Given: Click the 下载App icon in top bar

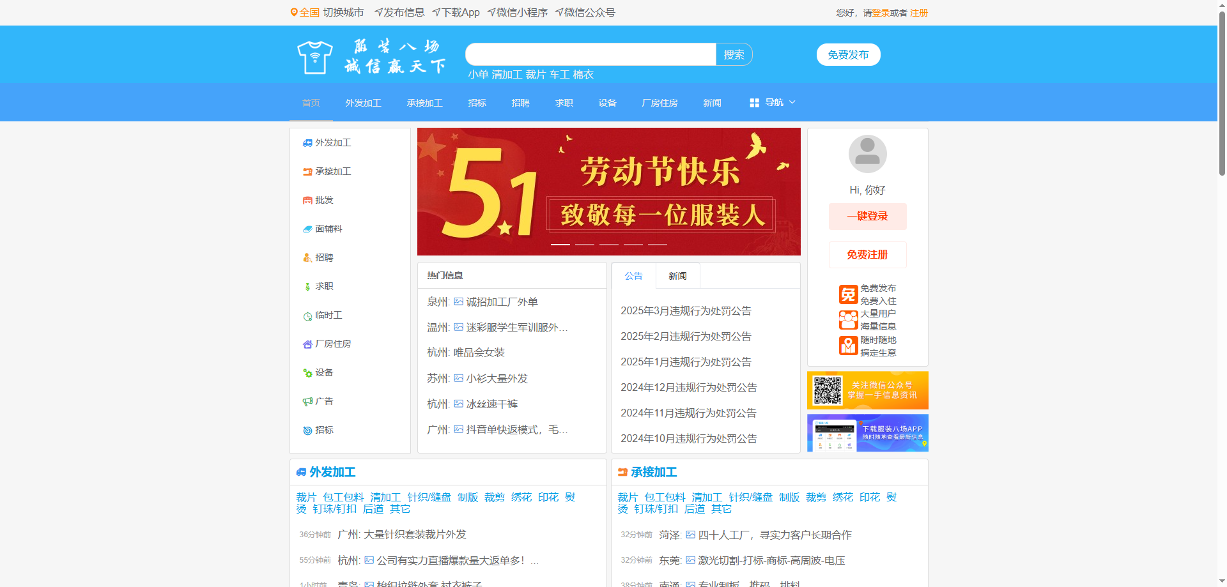Looking at the screenshot, I should (x=436, y=11).
